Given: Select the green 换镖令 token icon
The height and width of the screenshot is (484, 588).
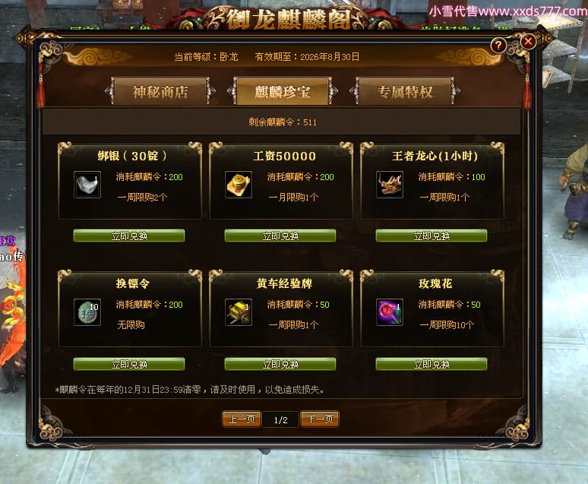Looking at the screenshot, I should click(87, 312).
